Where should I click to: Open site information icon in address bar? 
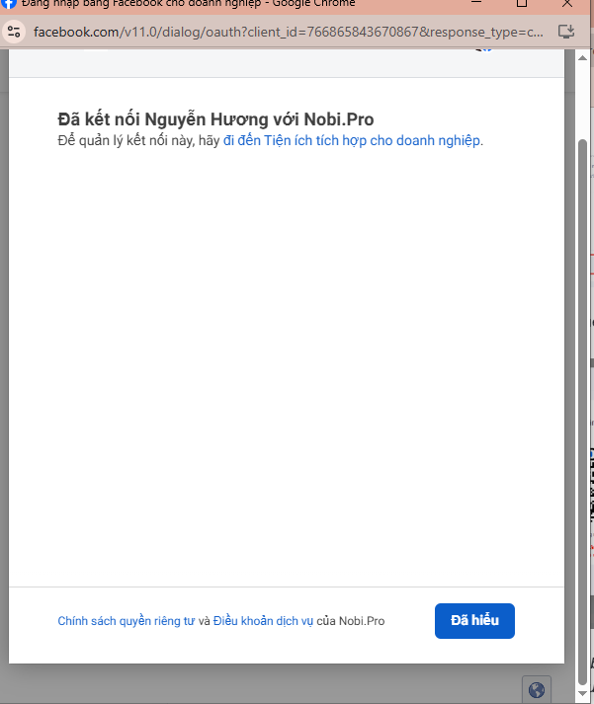(x=14, y=32)
